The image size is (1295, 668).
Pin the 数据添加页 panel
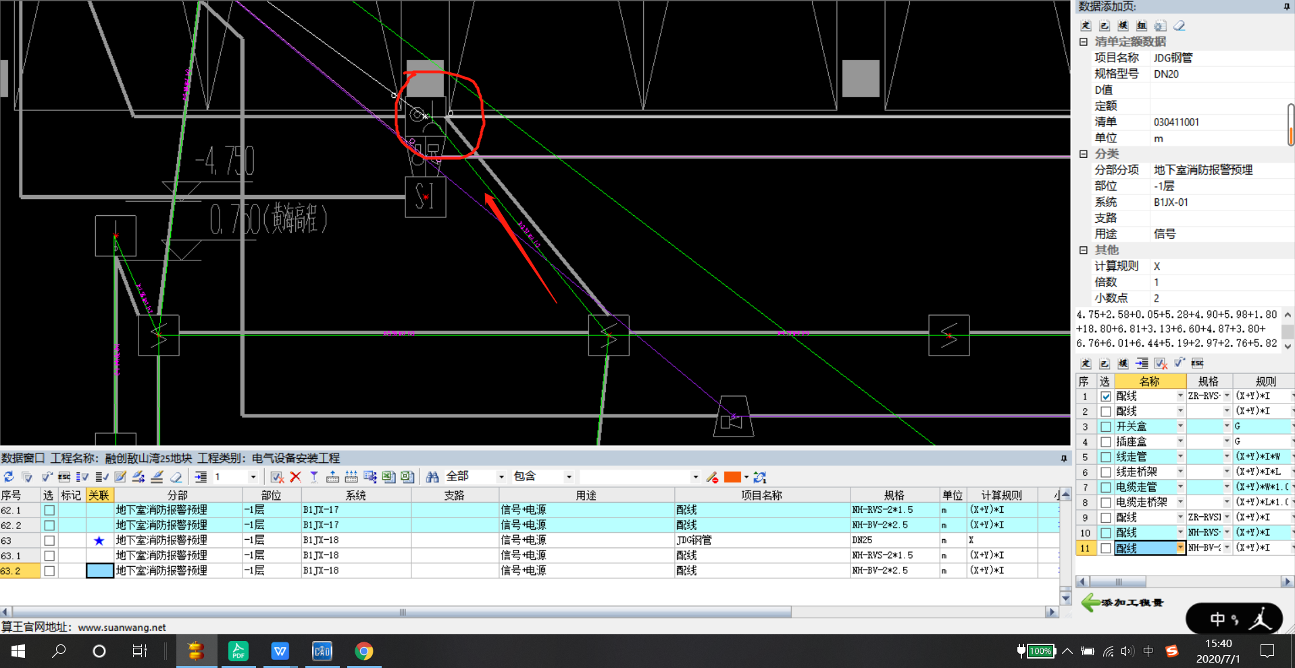1287,7
